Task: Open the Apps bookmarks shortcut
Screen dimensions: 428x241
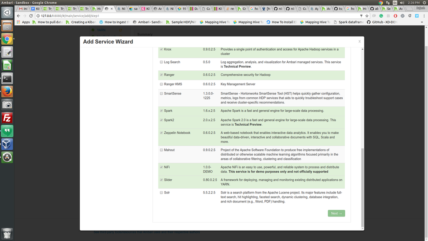Action: [x=23, y=22]
